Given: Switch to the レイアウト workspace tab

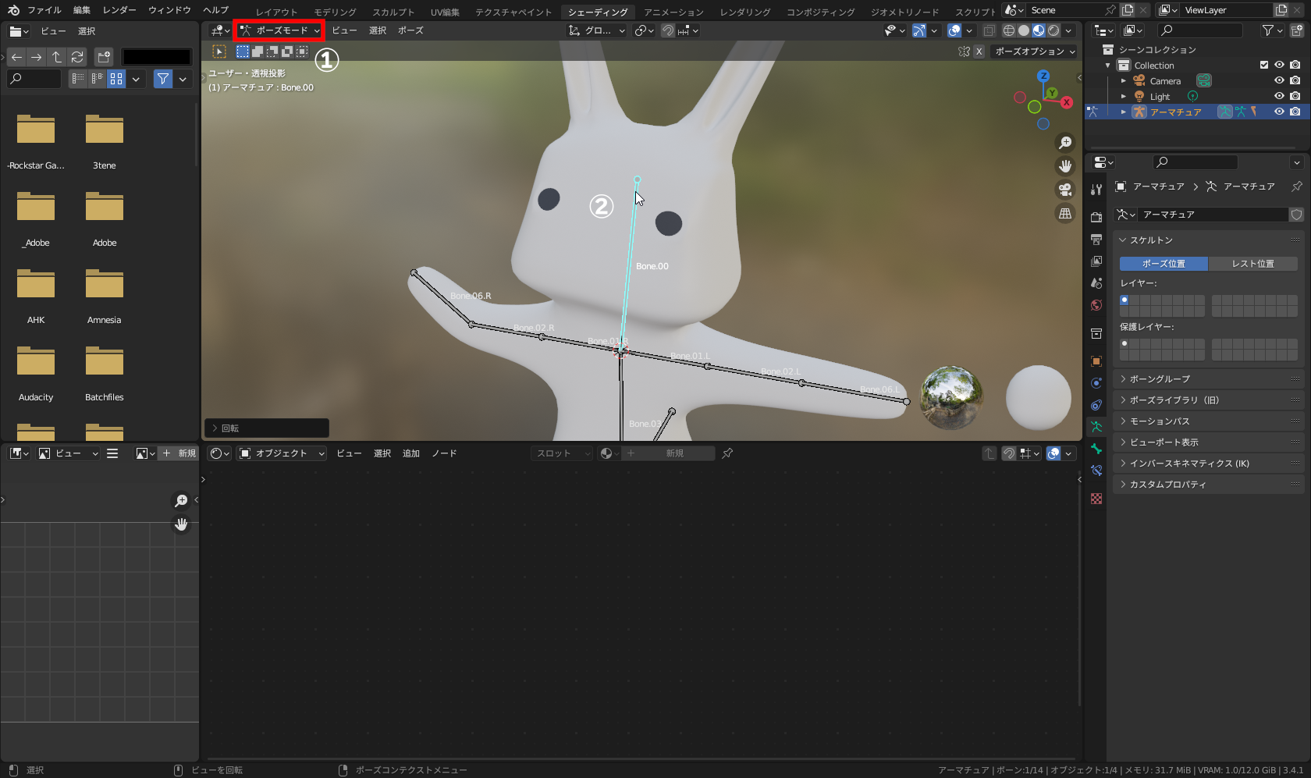Looking at the screenshot, I should tap(277, 12).
